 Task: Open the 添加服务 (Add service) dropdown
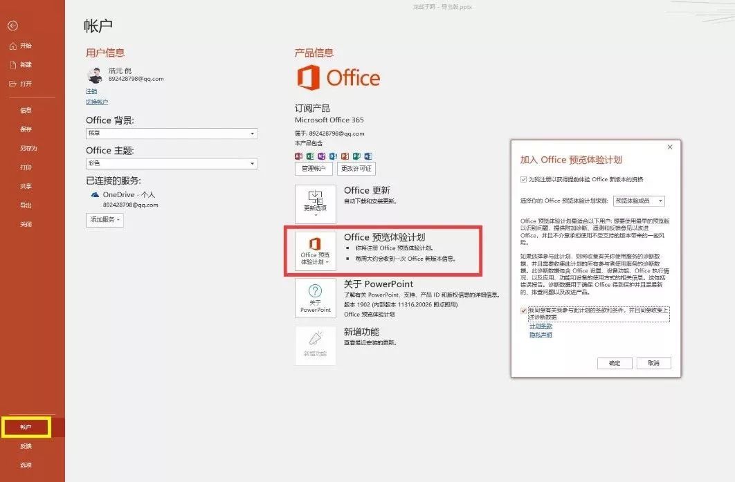[105, 220]
